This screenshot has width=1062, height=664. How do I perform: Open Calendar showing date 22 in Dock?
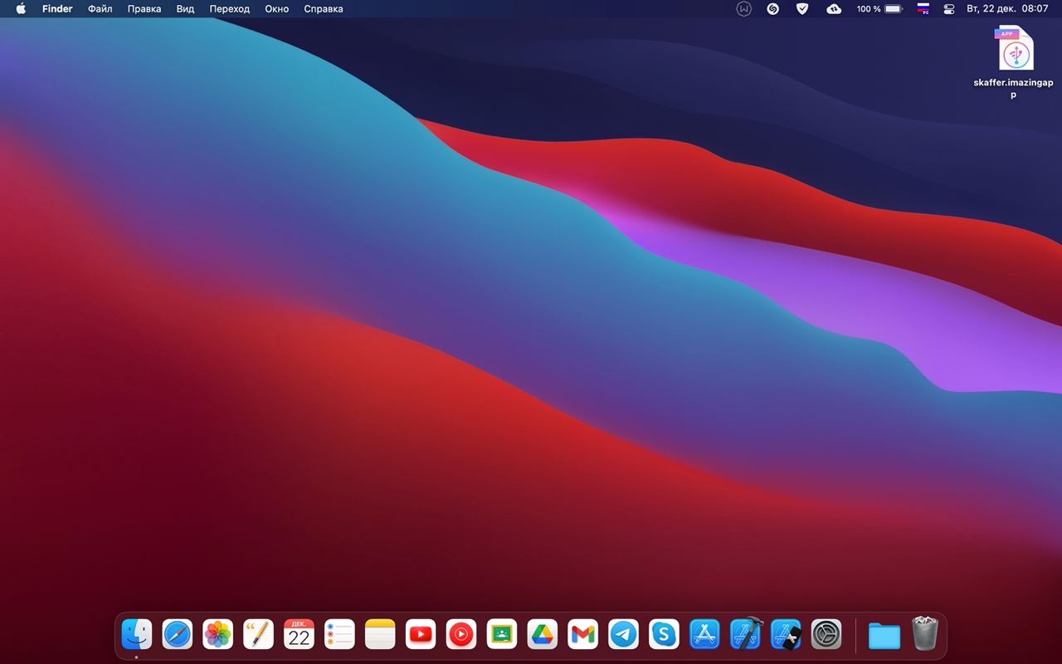click(299, 635)
